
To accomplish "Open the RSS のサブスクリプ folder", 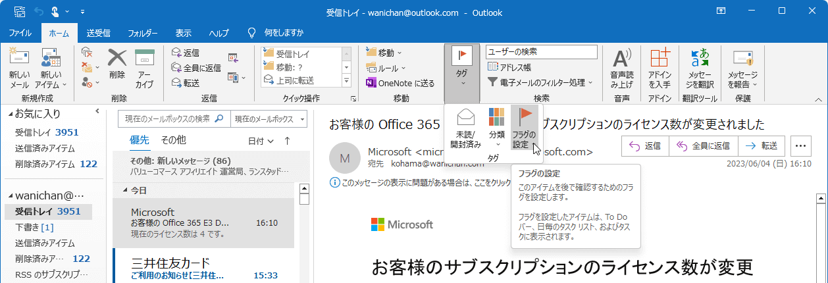I will coord(51,275).
